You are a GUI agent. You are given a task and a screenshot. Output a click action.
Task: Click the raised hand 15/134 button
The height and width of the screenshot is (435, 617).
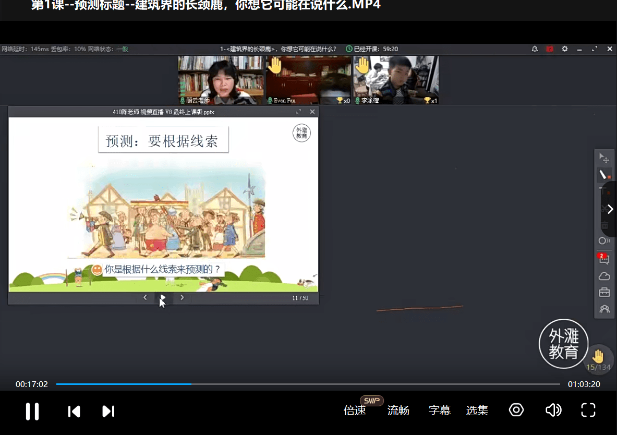(x=598, y=359)
